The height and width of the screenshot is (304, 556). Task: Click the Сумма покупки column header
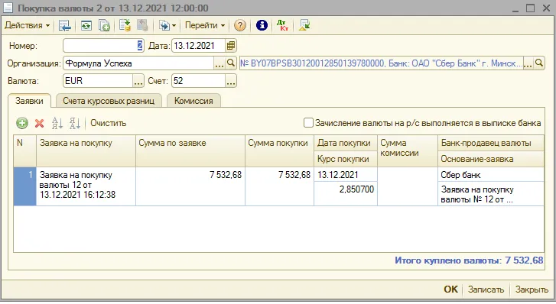point(279,151)
